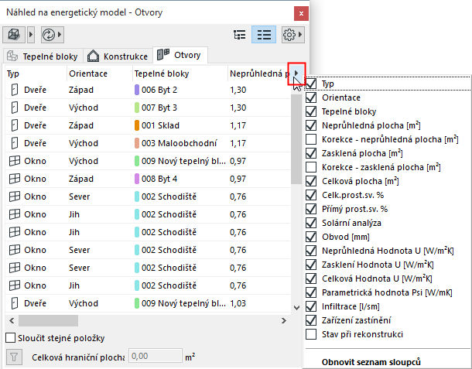
Task: Uncheck Zasklená plocha [m²] column
Action: pyautogui.click(x=311, y=153)
